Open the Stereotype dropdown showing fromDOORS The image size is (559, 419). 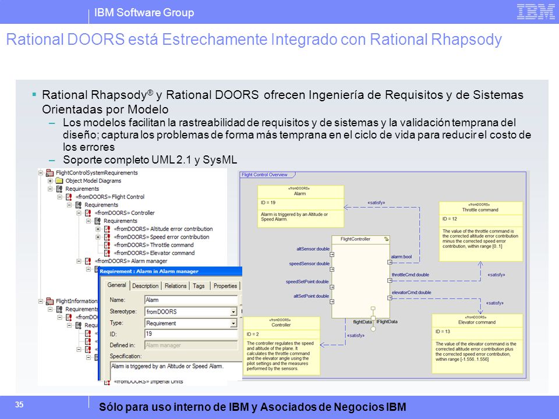click(233, 312)
